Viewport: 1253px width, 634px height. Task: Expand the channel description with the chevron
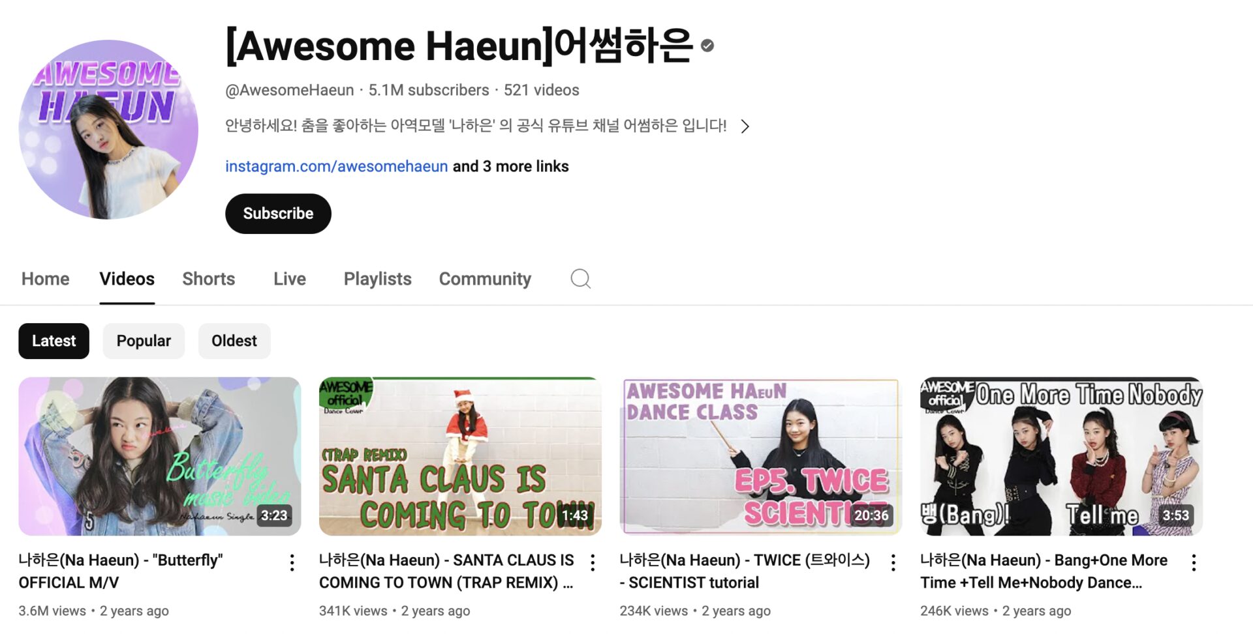(x=745, y=126)
